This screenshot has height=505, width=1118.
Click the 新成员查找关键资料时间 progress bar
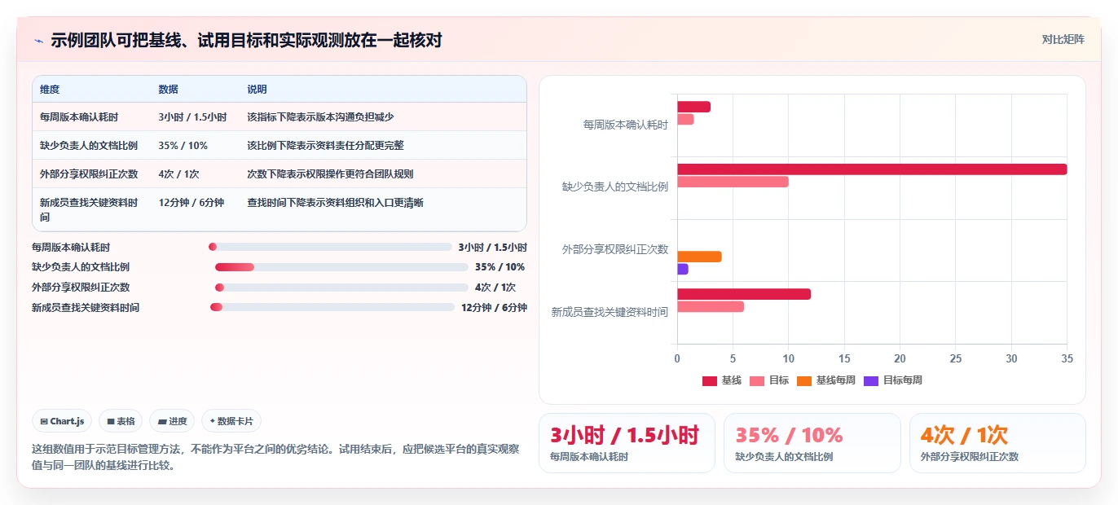click(x=332, y=307)
